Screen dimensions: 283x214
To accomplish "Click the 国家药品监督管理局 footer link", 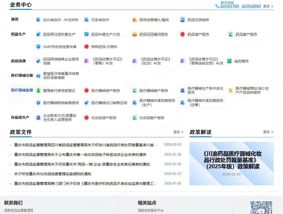I will coord(19,210).
